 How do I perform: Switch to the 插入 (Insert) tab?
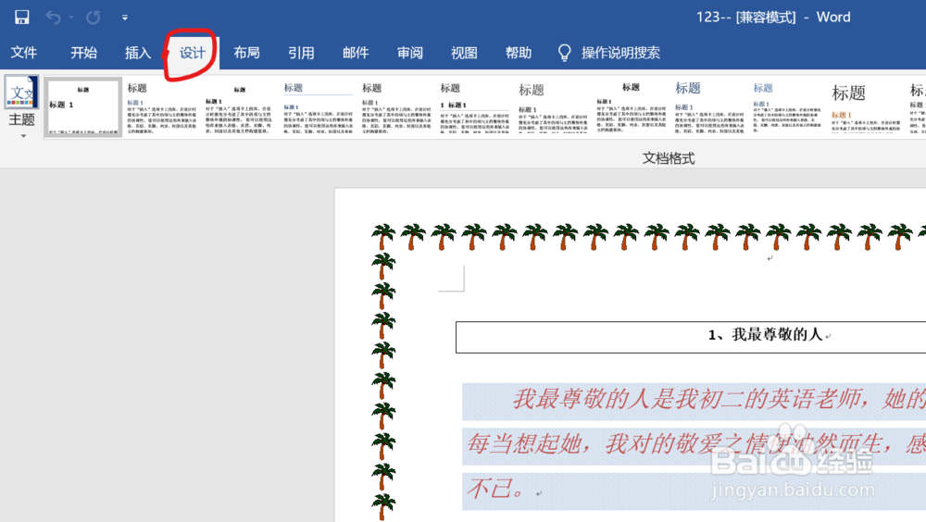click(x=138, y=53)
